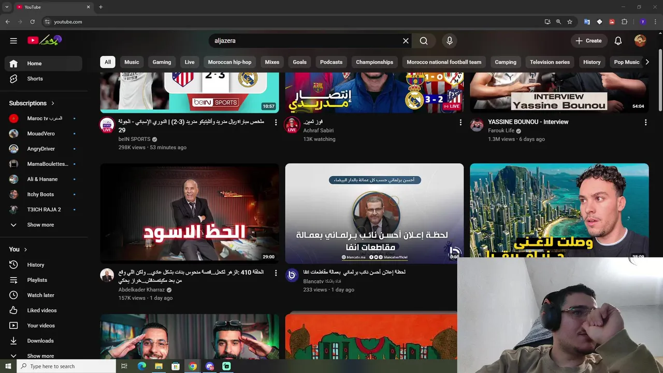663x373 pixels.
Task: Select the Gaming filter chip
Action: coord(162,62)
